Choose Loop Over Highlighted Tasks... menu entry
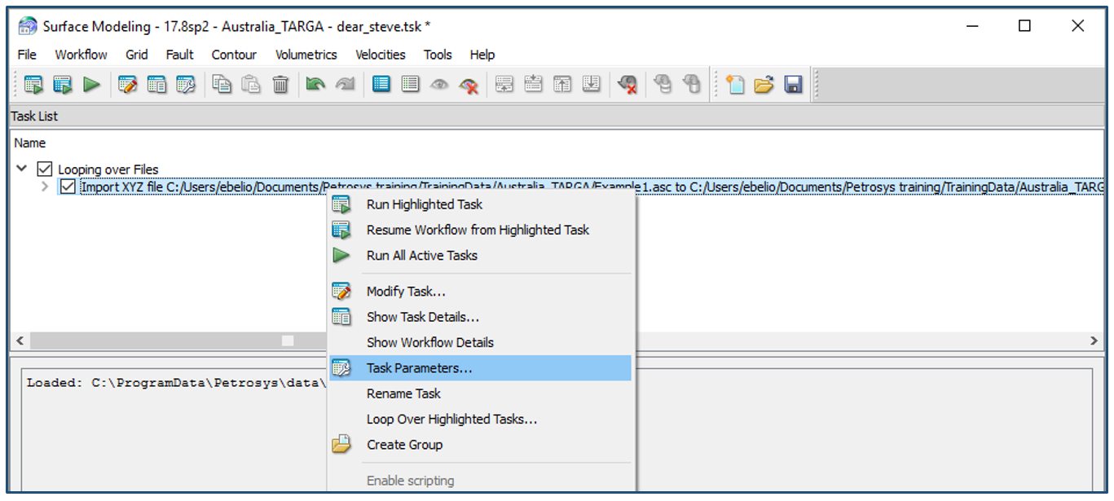 click(451, 420)
